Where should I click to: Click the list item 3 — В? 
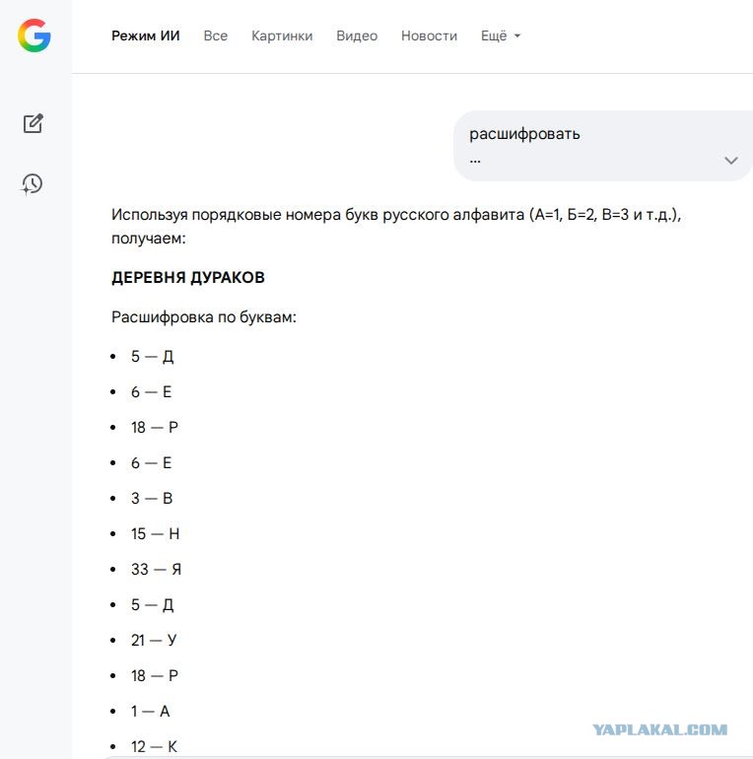[152, 499]
